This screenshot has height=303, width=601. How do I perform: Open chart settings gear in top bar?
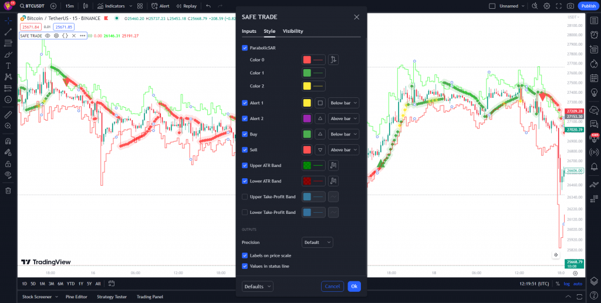coord(546,6)
